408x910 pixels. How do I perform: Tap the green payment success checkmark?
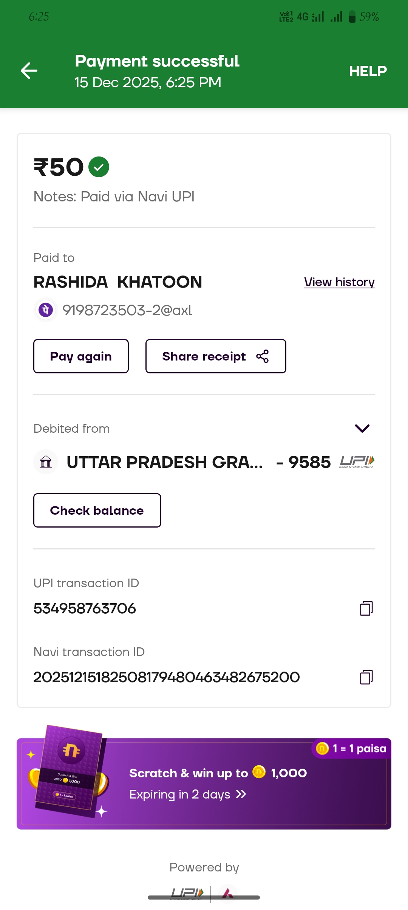pyautogui.click(x=99, y=167)
